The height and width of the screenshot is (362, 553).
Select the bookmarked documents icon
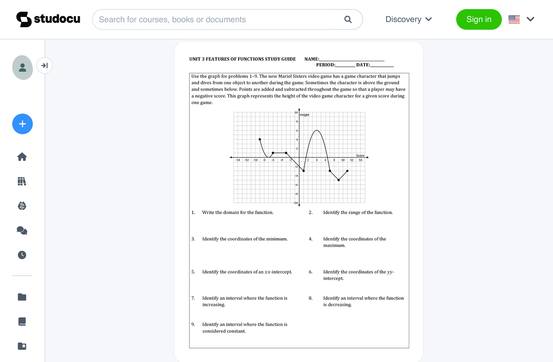point(22,346)
